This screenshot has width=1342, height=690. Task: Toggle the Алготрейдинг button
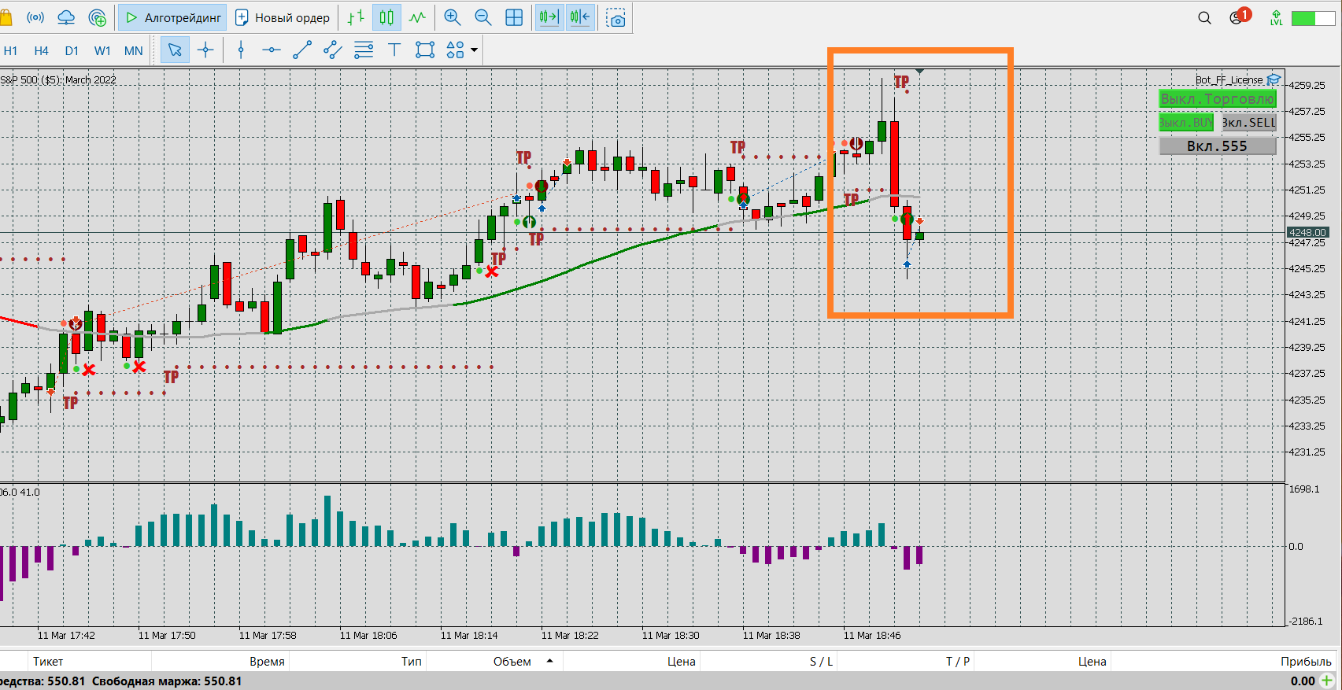[172, 17]
